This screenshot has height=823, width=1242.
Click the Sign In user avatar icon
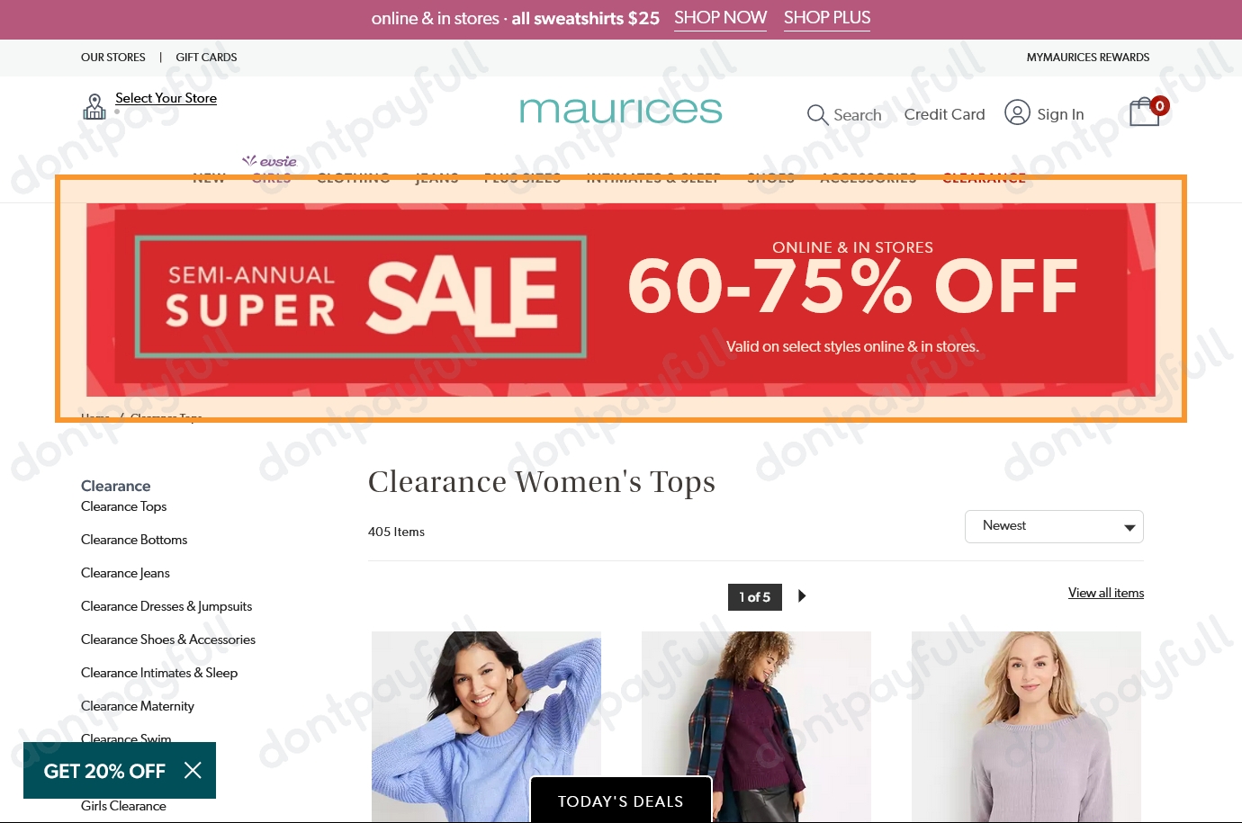tap(1017, 112)
